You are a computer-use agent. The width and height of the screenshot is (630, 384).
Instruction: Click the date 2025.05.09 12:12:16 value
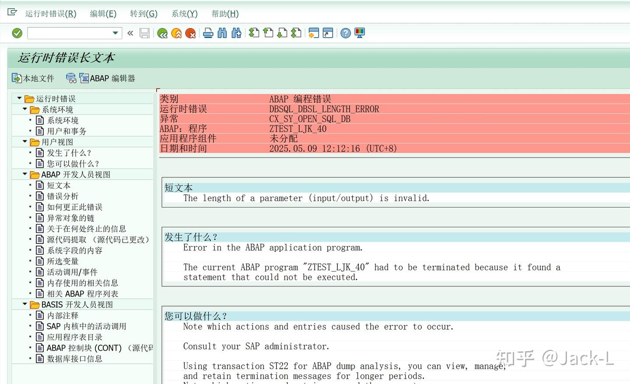pos(333,148)
